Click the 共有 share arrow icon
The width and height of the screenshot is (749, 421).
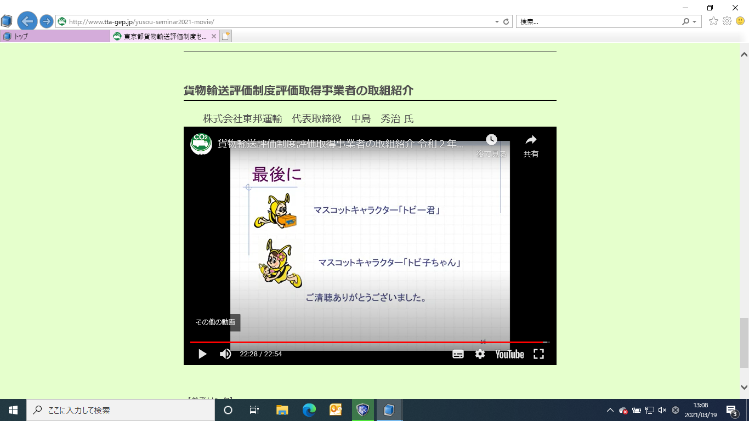[x=531, y=140]
